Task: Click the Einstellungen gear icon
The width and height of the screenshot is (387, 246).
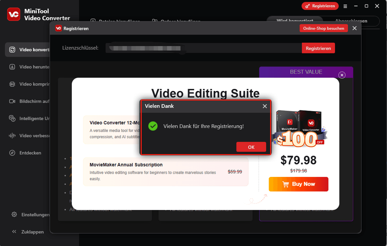Action: point(14,214)
